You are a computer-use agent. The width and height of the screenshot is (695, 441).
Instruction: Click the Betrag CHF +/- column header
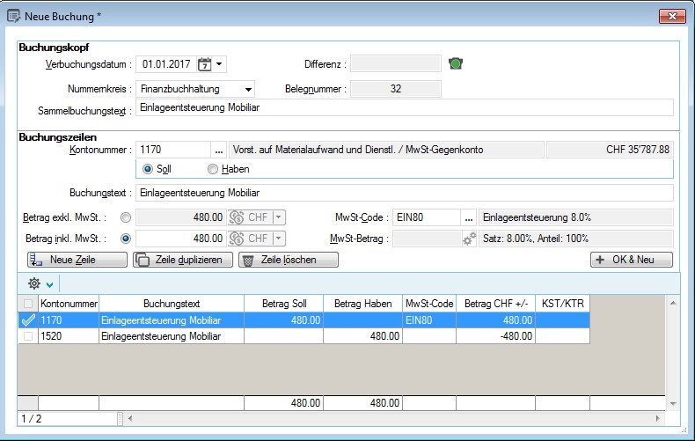point(495,304)
